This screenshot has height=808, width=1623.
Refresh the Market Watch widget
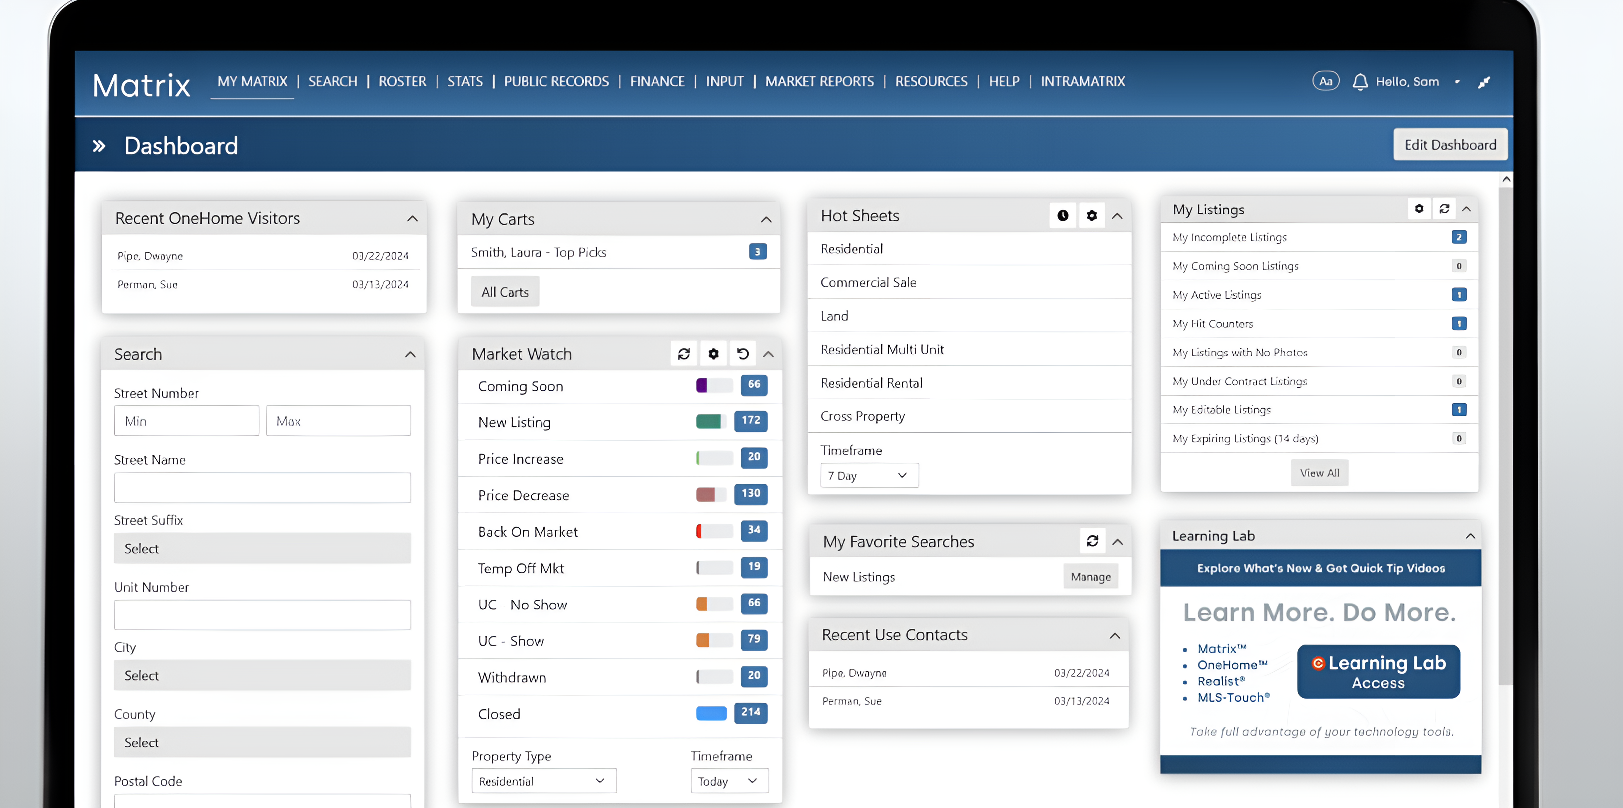click(684, 354)
